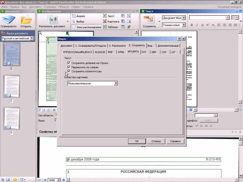Screen dimensions: 243x182
Task: Align text right in Text panel
Action: (230, 25)
